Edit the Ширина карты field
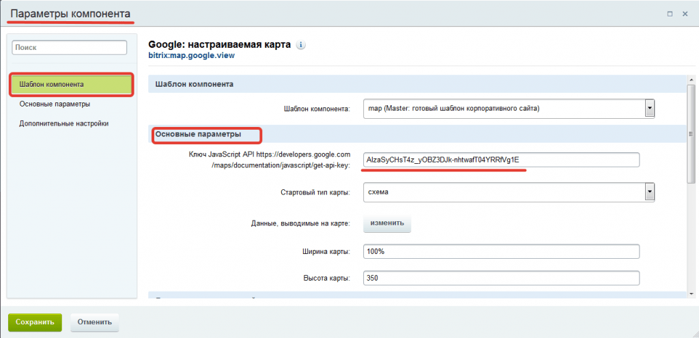 [x=502, y=251]
